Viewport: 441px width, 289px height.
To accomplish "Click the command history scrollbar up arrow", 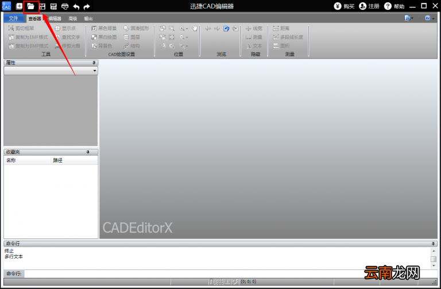I will (434, 251).
